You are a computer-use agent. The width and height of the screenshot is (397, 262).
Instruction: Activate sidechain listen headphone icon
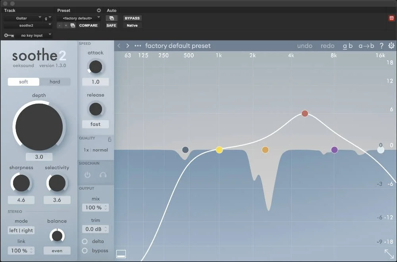pos(102,175)
